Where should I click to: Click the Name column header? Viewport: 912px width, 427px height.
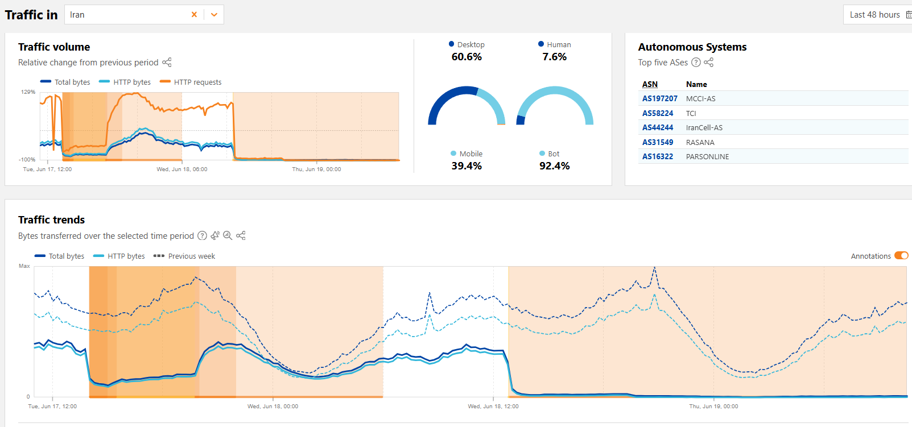tap(696, 84)
